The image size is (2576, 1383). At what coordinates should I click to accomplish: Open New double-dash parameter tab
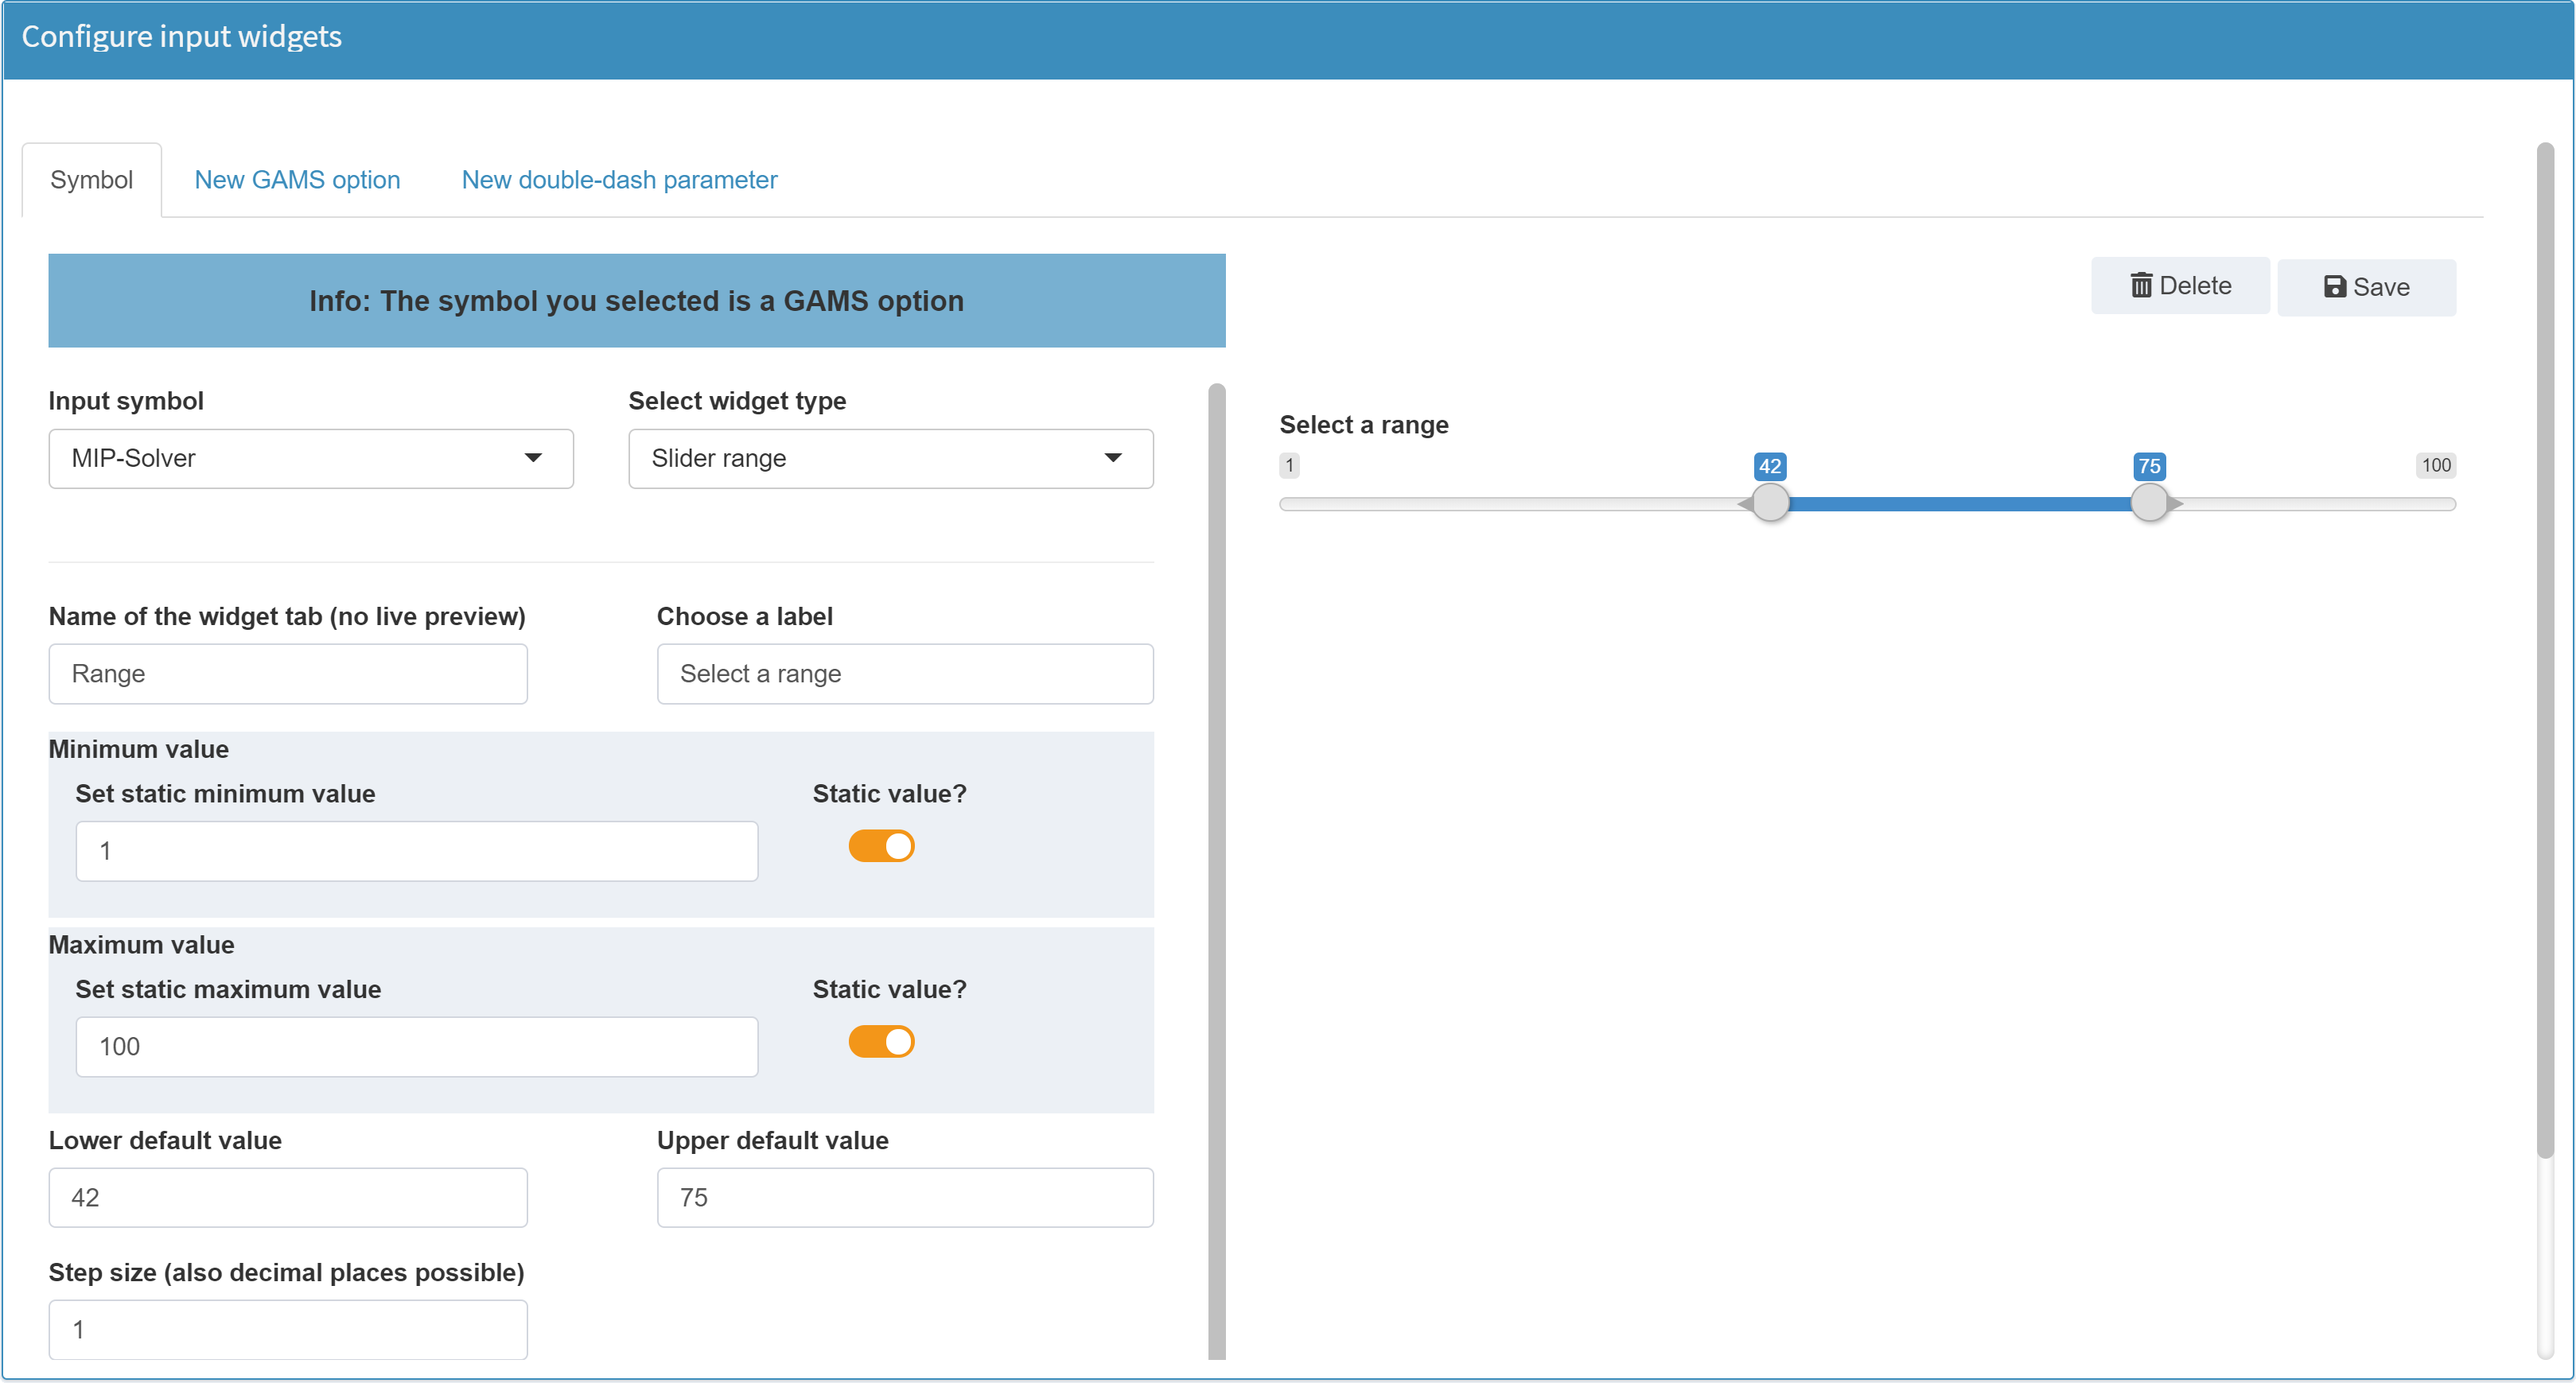(x=619, y=180)
